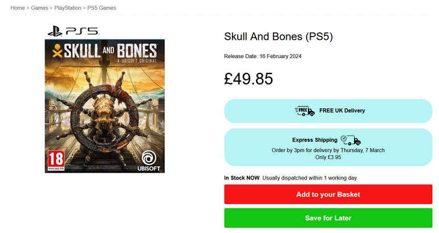
Task: Click the £49.85 price
Action: click(249, 79)
